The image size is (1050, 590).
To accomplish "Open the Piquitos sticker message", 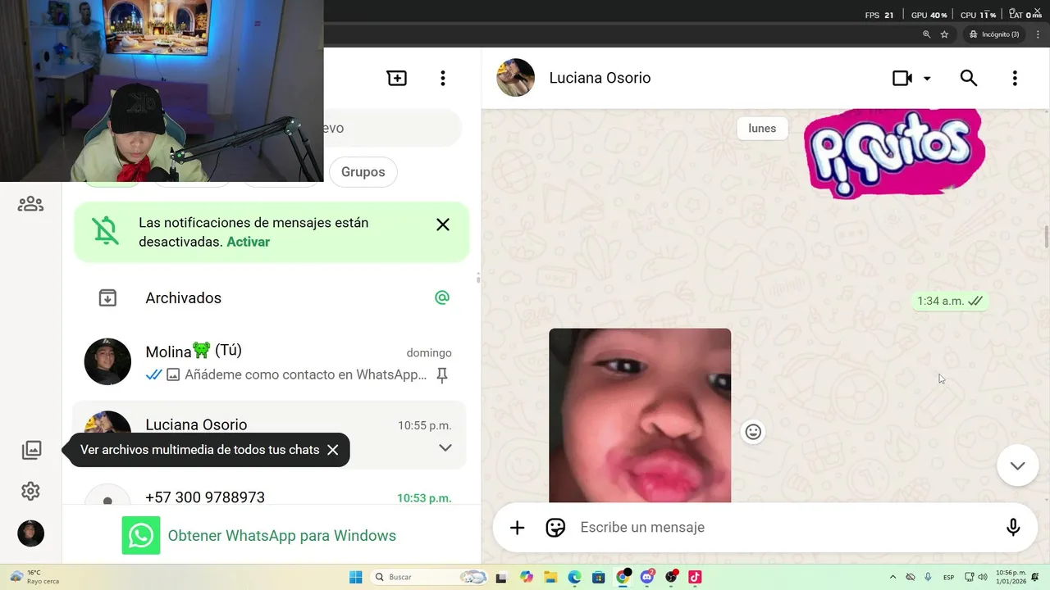I will click(x=894, y=154).
